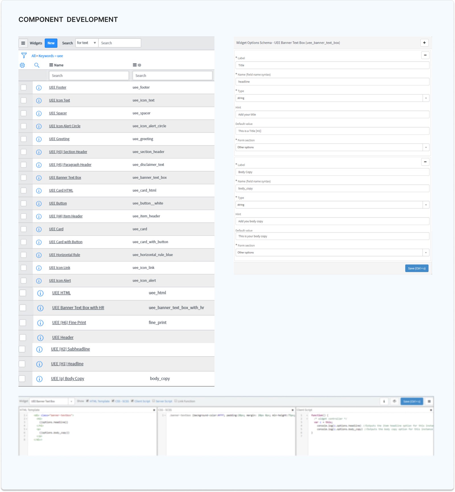Select the checkbox for UEE Icon Text

click(x=24, y=100)
